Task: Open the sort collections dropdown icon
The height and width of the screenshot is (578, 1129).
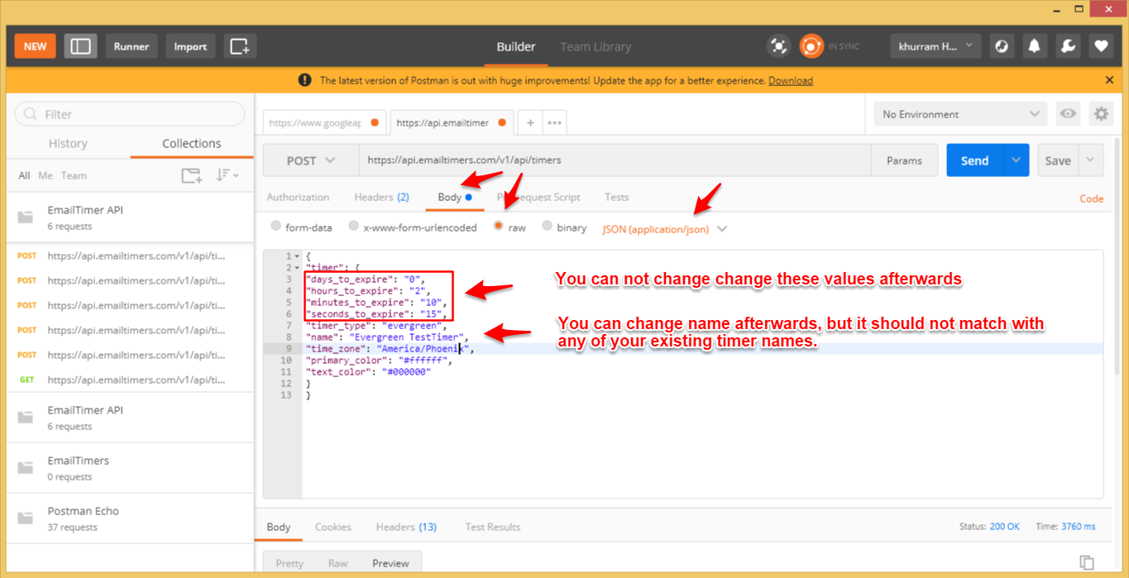Action: click(227, 175)
